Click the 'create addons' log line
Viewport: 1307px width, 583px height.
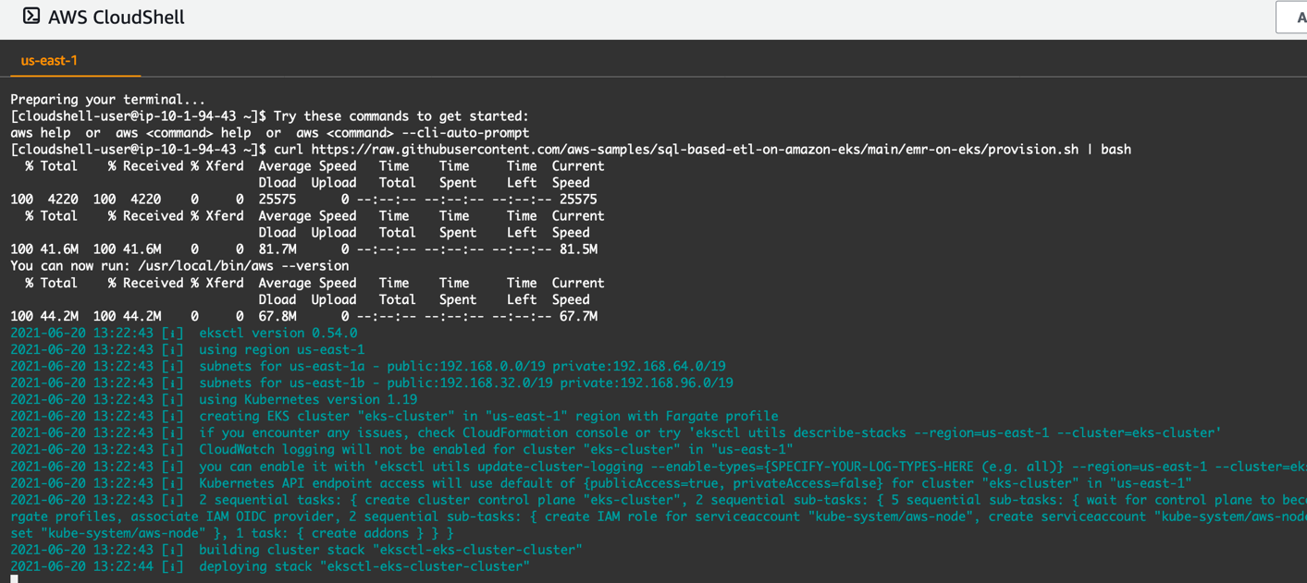(232, 533)
